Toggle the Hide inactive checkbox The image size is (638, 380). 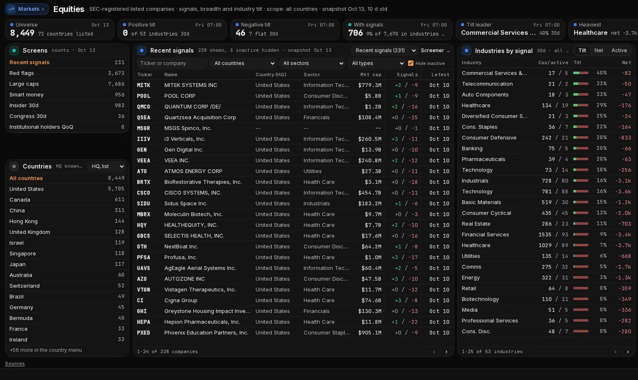[411, 63]
